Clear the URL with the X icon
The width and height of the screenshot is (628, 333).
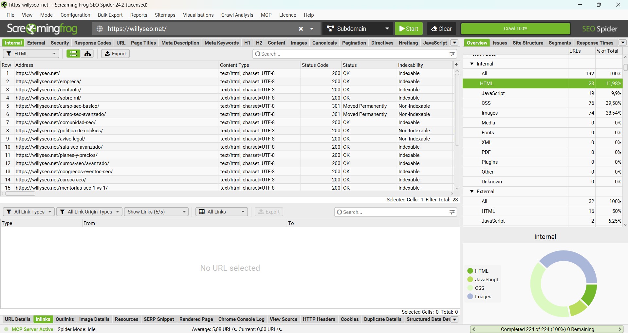301,29
